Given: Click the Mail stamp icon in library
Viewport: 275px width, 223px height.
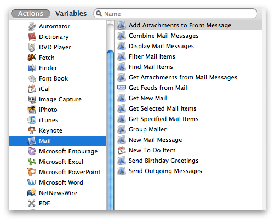Looking at the screenshot, I should pos(32,141).
